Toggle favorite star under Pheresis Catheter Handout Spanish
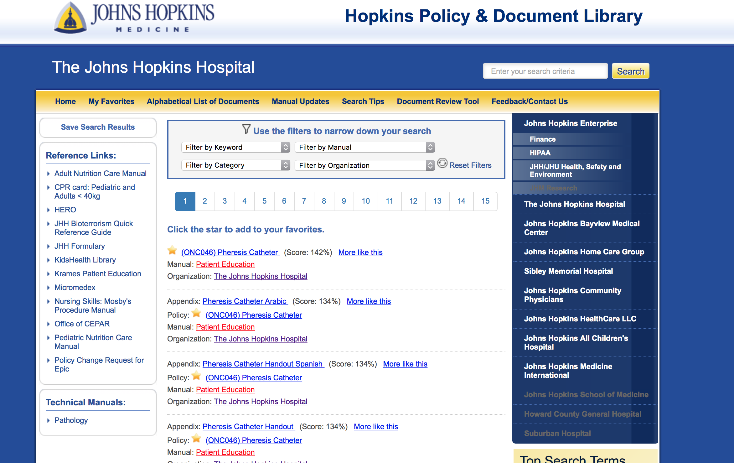734x463 pixels. (x=197, y=376)
